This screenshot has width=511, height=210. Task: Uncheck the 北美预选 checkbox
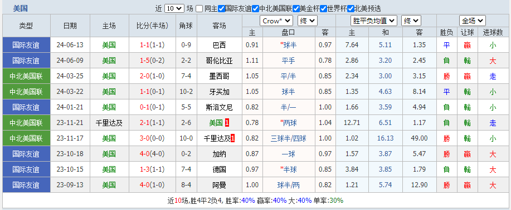tap(351, 9)
